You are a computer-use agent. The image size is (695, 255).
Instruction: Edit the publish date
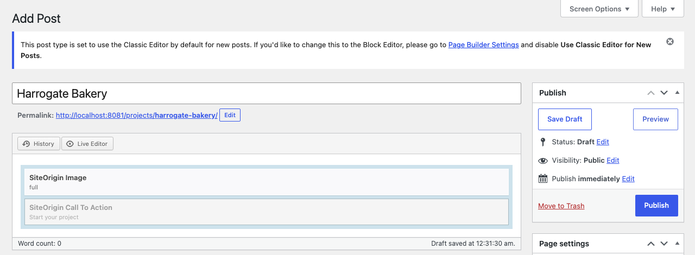pos(628,178)
